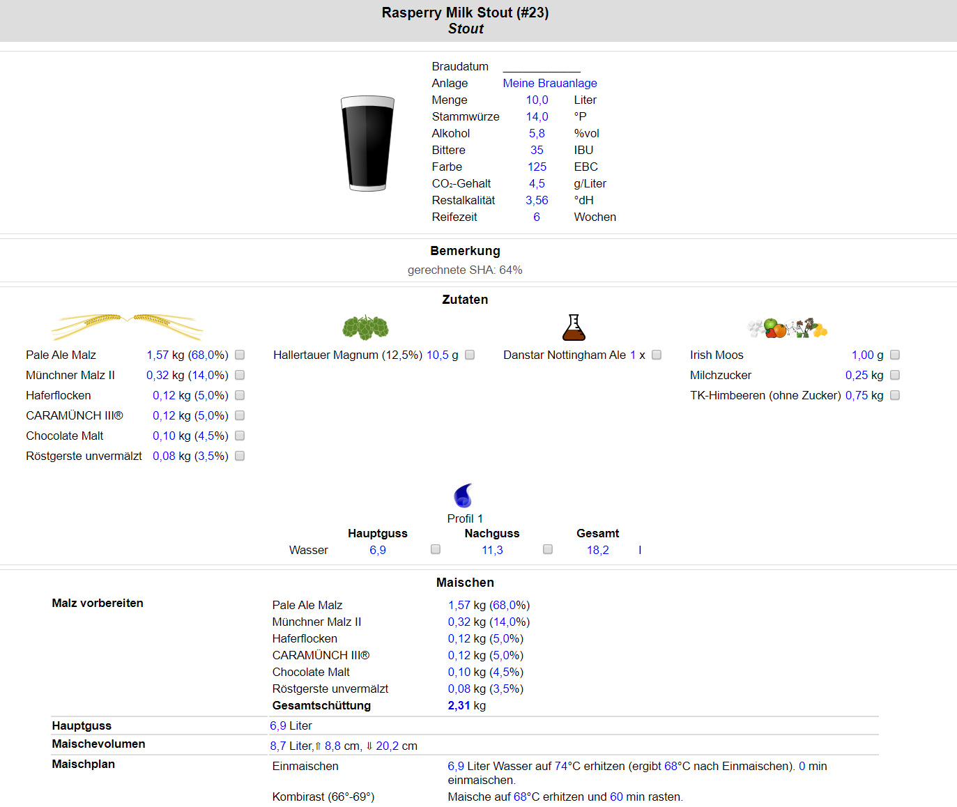Image resolution: width=957 pixels, height=807 pixels.
Task: Click the green hops icon
Action: coord(365,327)
